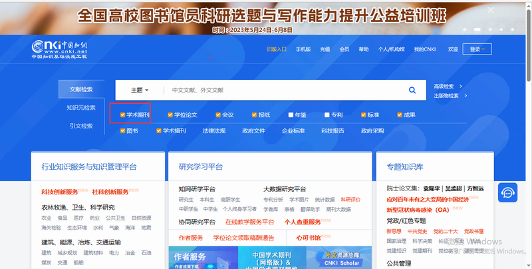
Task: Uncheck the 报纸 checkbox
Action: [x=254, y=115]
